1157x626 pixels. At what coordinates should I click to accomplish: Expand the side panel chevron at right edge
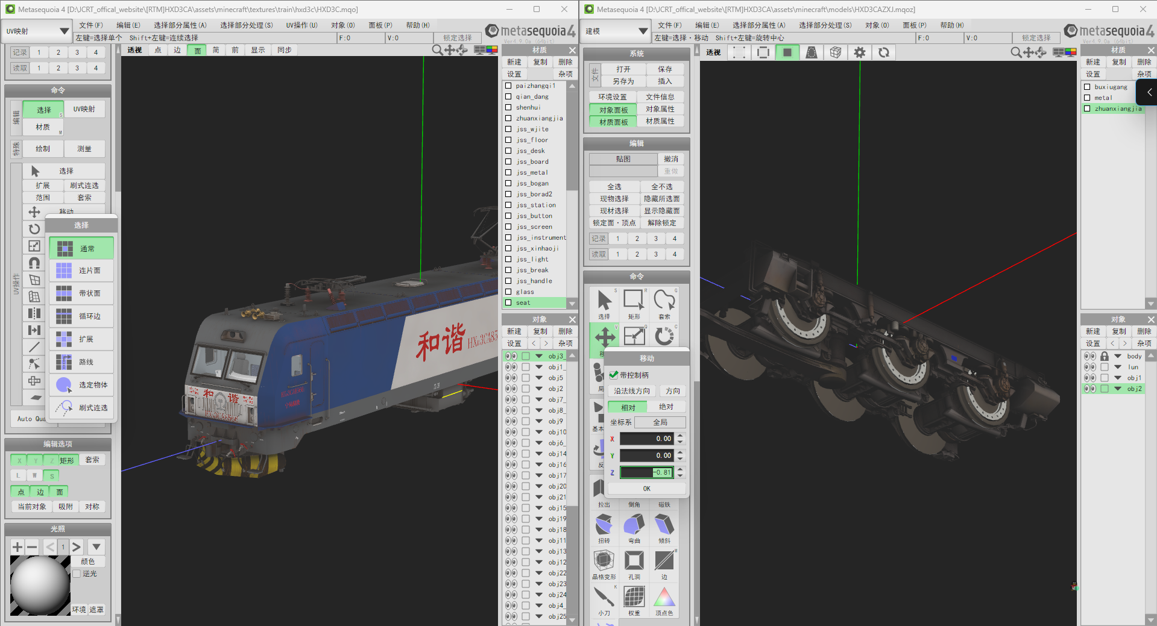tap(1149, 92)
